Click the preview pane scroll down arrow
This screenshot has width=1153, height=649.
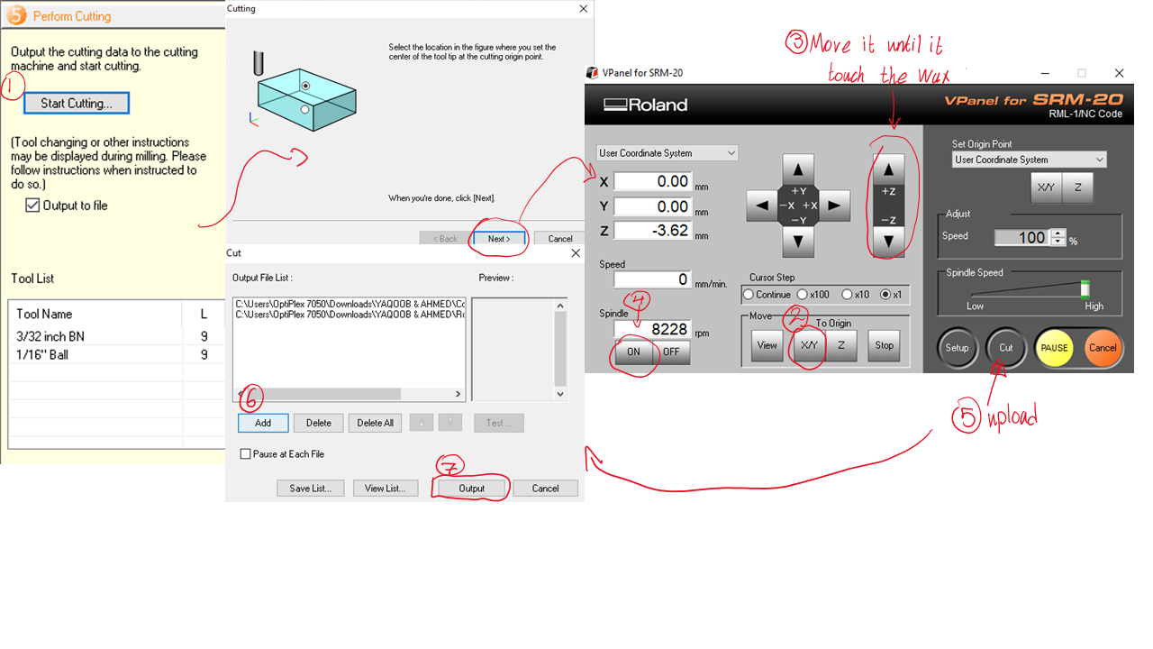(560, 394)
